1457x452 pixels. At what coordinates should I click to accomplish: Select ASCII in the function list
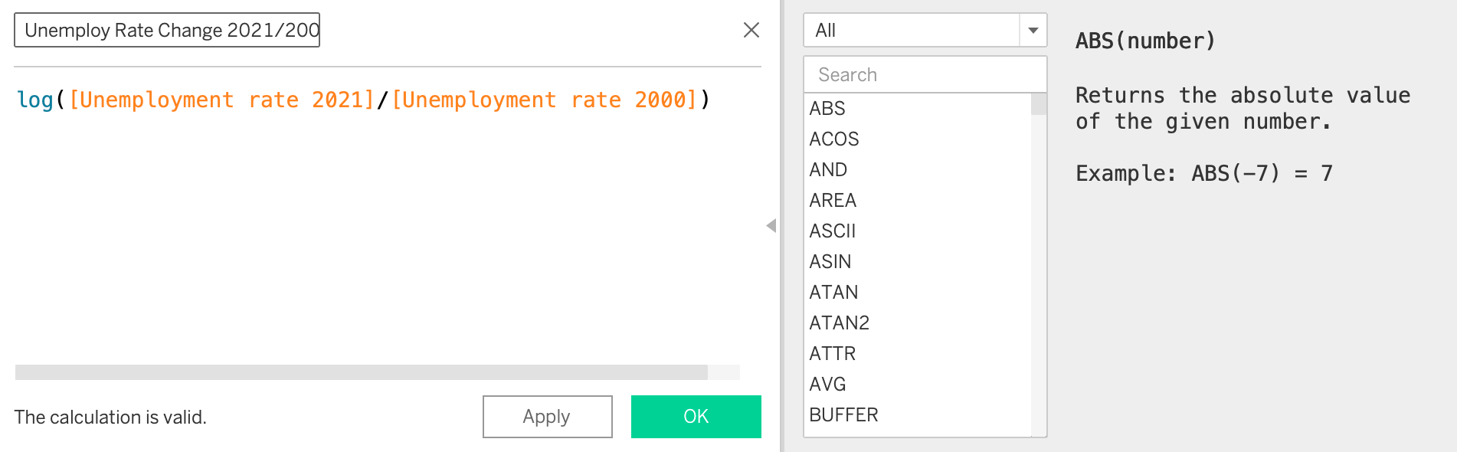tap(833, 231)
